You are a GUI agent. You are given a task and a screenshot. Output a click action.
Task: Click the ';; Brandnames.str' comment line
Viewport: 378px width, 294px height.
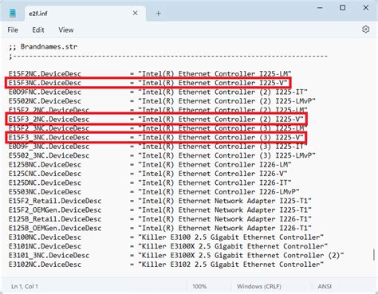pos(43,47)
